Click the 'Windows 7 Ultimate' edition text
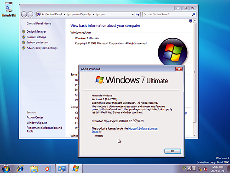Screen dimensions: 230x173 (87, 38)
